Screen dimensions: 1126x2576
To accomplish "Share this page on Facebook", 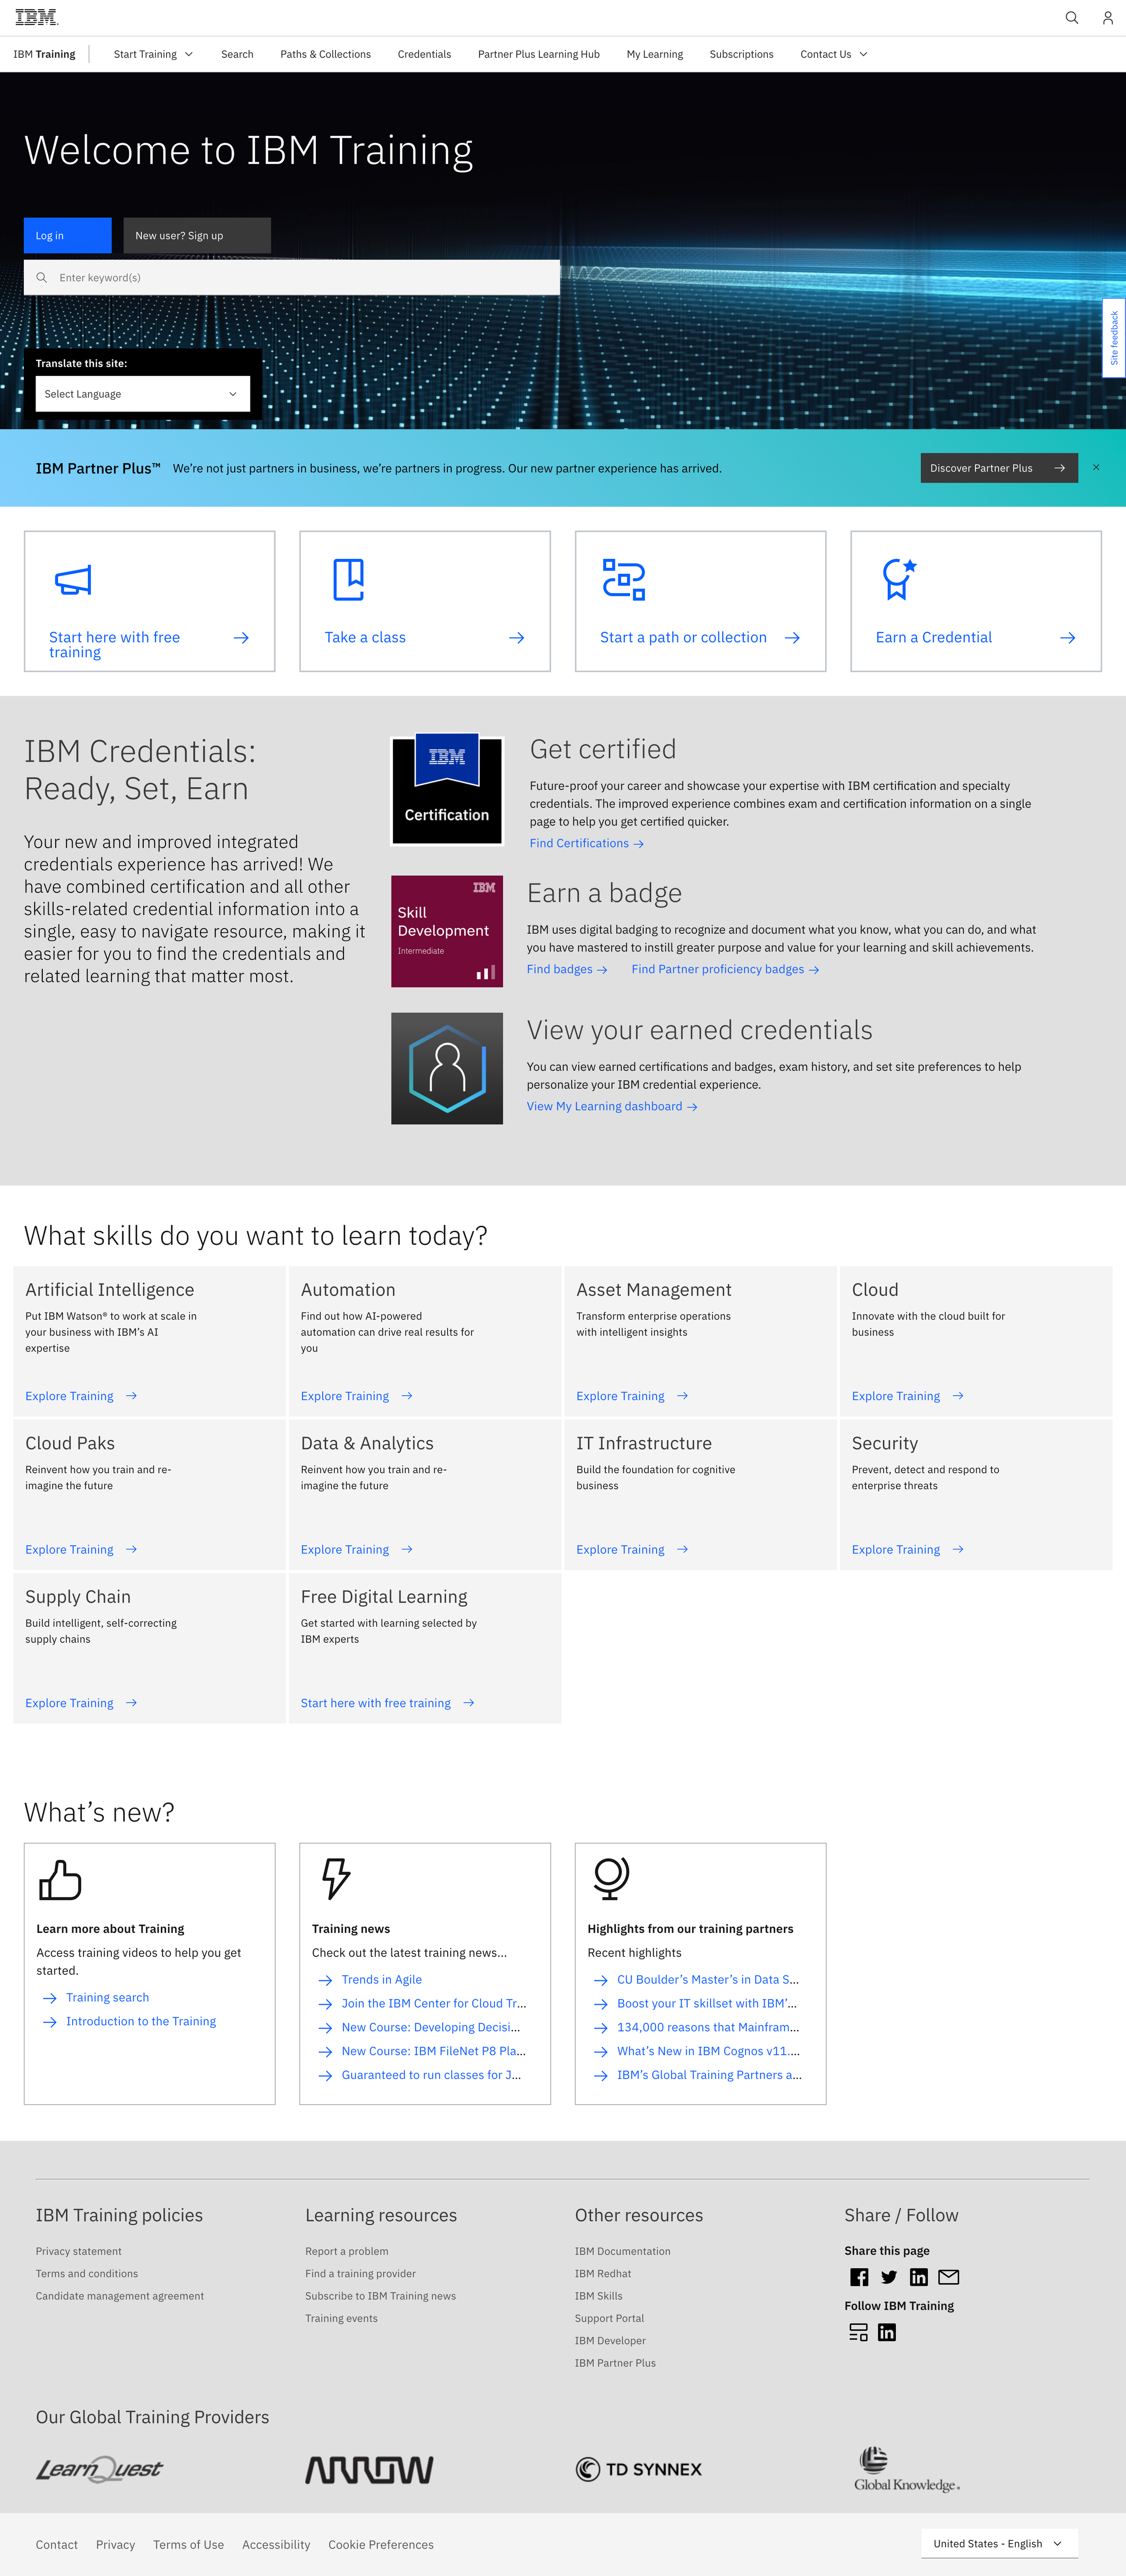I will point(858,2277).
